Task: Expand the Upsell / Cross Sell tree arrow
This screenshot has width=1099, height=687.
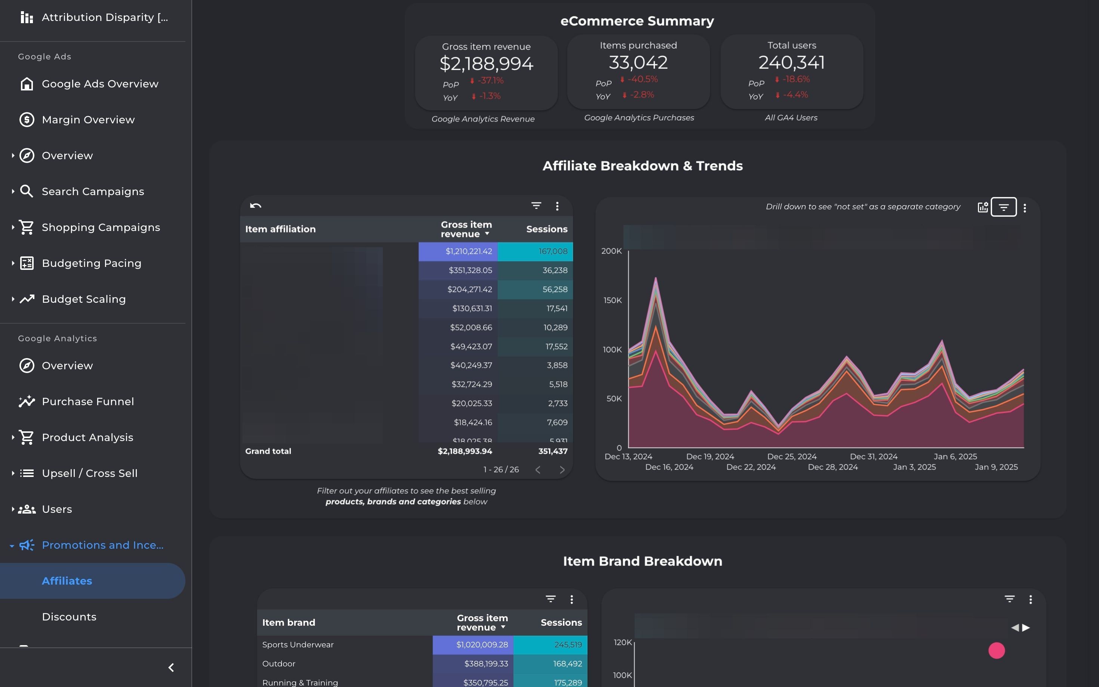Action: (13, 473)
